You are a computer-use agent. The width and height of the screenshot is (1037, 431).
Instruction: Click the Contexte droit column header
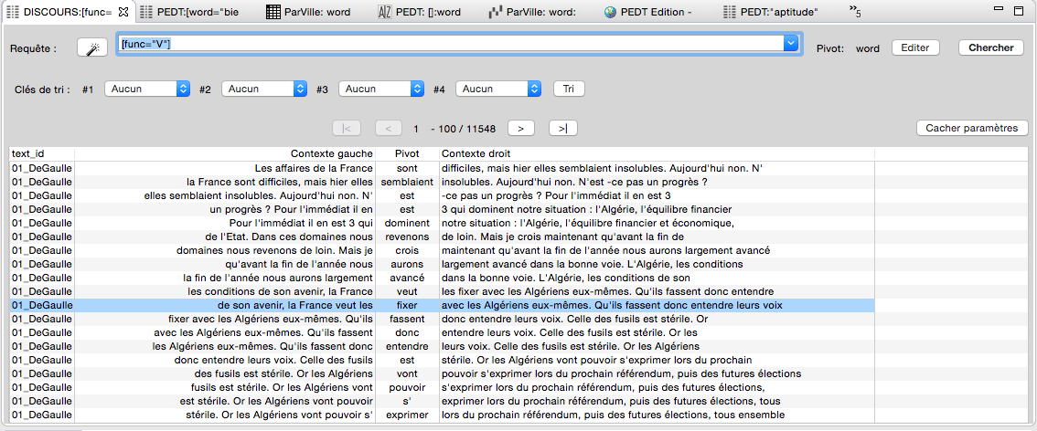point(657,153)
